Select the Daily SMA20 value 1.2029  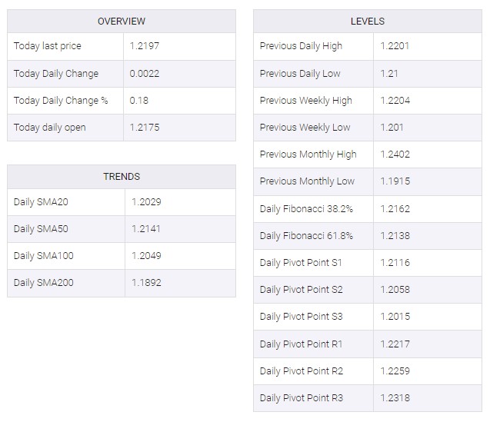[146, 202]
